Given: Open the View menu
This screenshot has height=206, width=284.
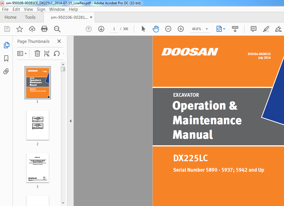Looking at the screenshot, I should [x=28, y=9].
